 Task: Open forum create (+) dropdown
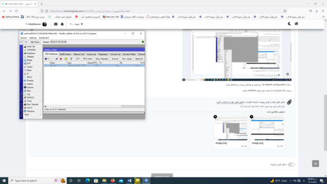coord(76,24)
